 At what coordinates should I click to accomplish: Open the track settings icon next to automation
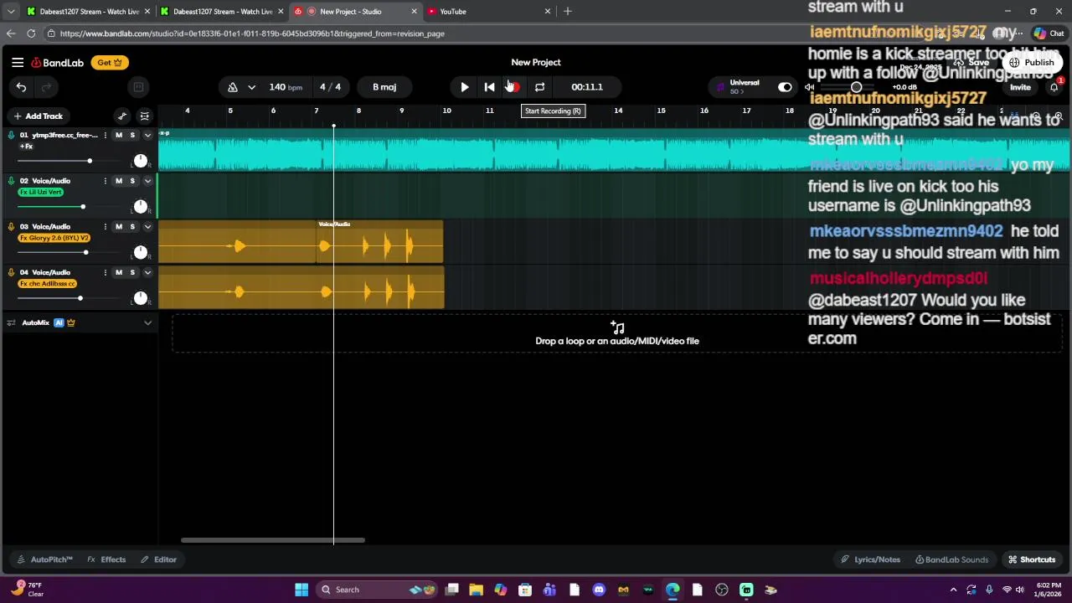pos(144,116)
